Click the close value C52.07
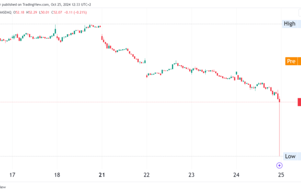The image size is (301, 192). tap(57, 13)
